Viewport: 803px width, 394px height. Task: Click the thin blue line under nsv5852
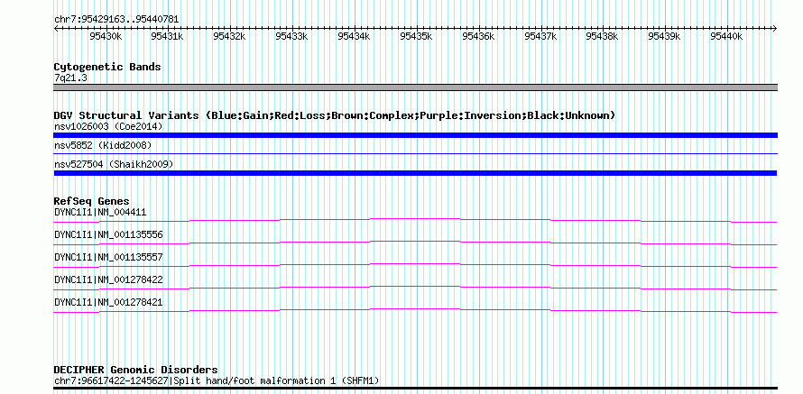click(x=415, y=153)
